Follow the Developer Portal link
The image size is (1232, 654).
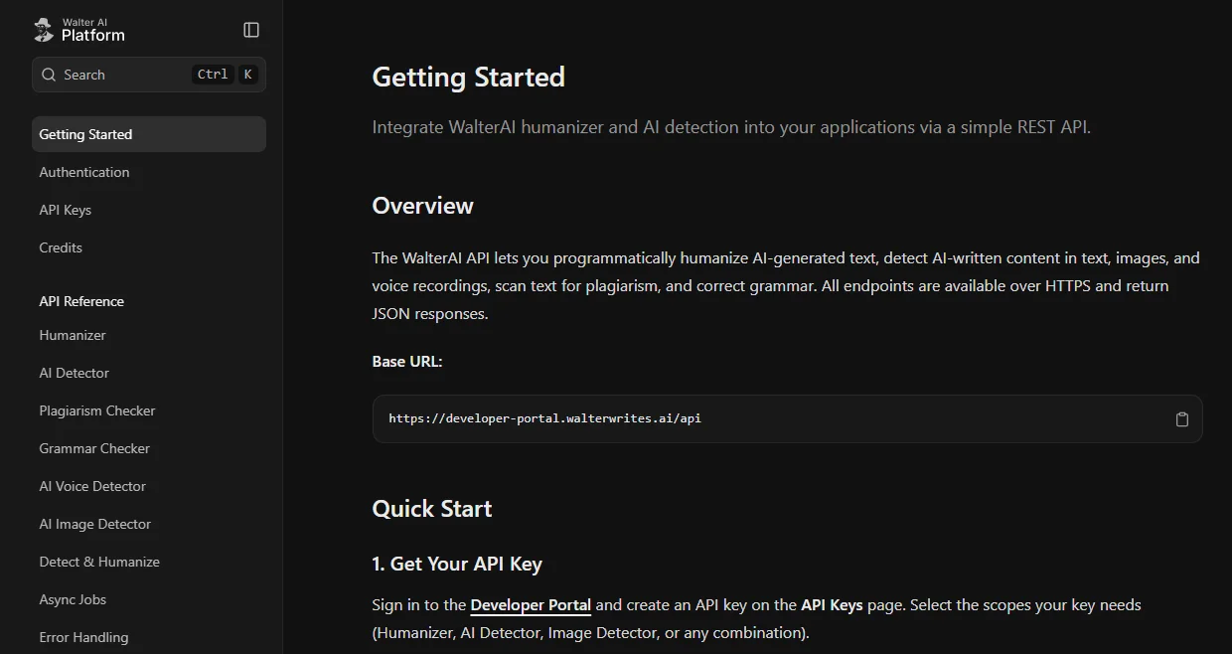(531, 604)
